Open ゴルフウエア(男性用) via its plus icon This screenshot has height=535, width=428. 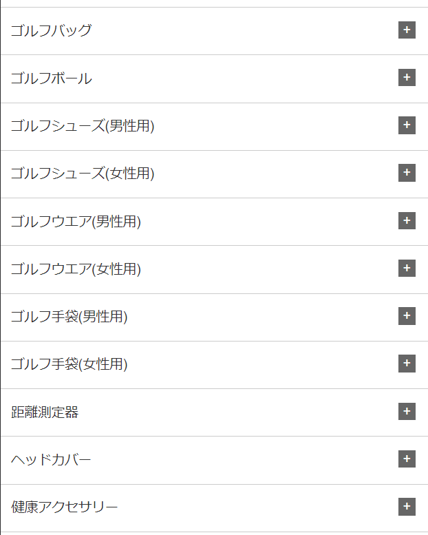[407, 220]
